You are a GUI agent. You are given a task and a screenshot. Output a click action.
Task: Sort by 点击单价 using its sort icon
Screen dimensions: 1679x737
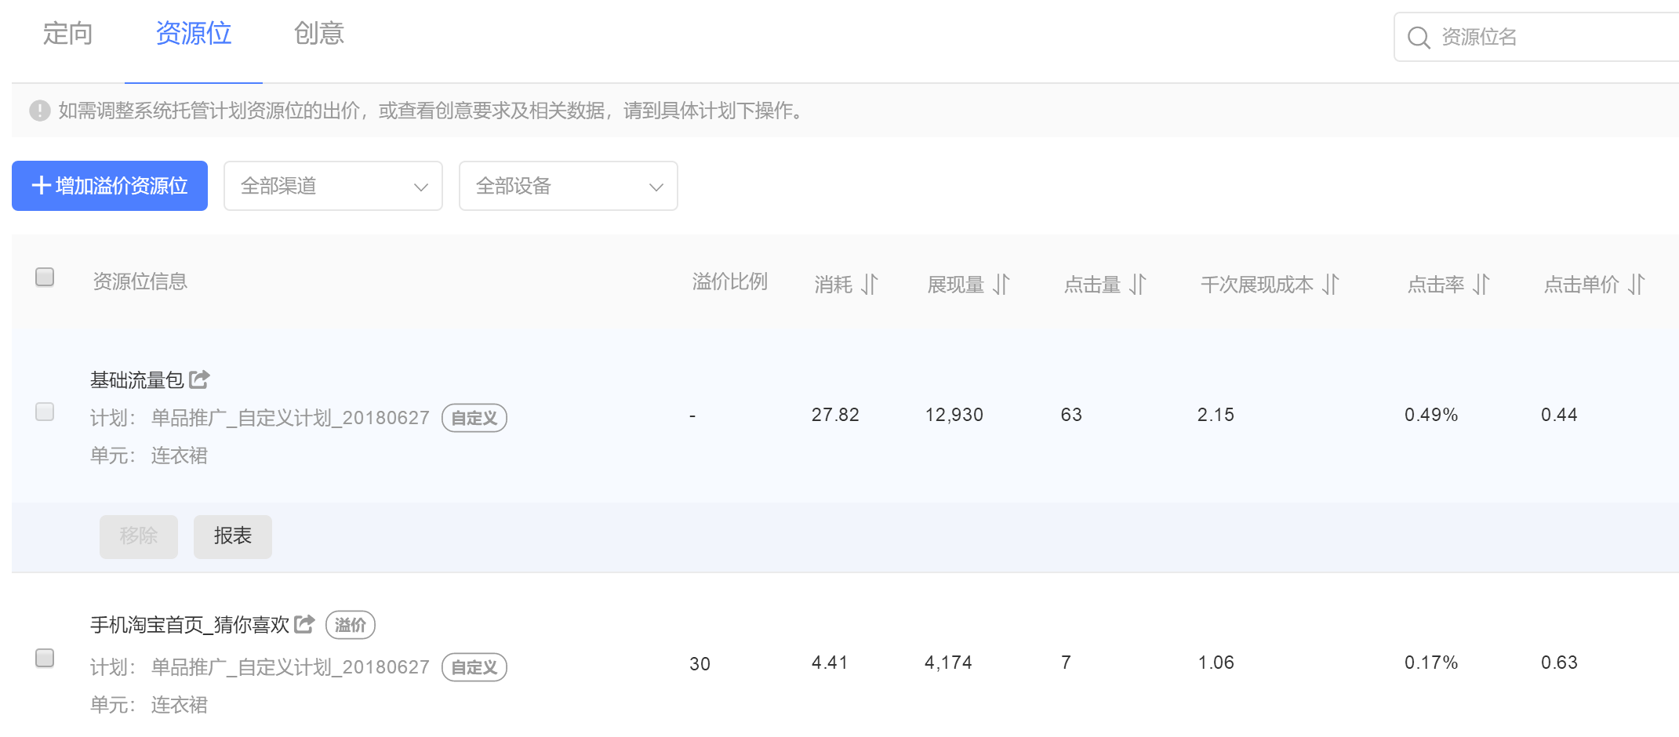(x=1636, y=284)
